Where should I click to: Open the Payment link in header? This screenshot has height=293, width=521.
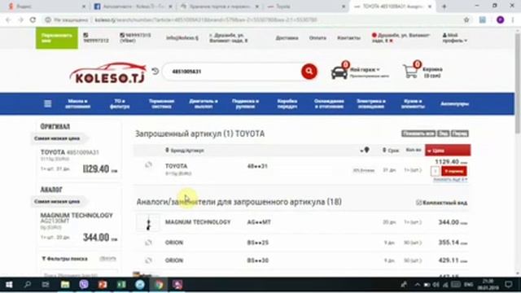pyautogui.click(x=317, y=38)
